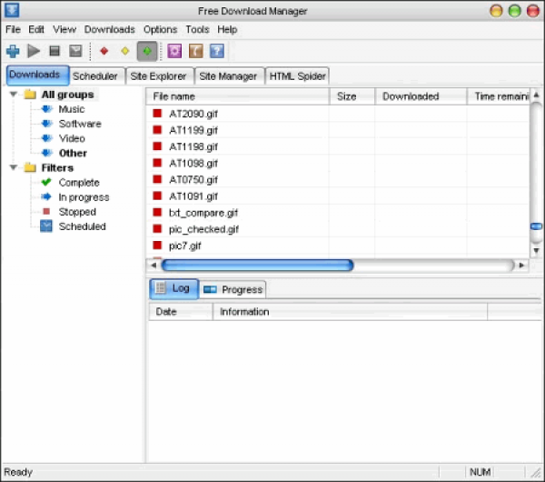545x482 pixels.
Task: Click the file list scroll down arrow
Action: tap(536, 250)
